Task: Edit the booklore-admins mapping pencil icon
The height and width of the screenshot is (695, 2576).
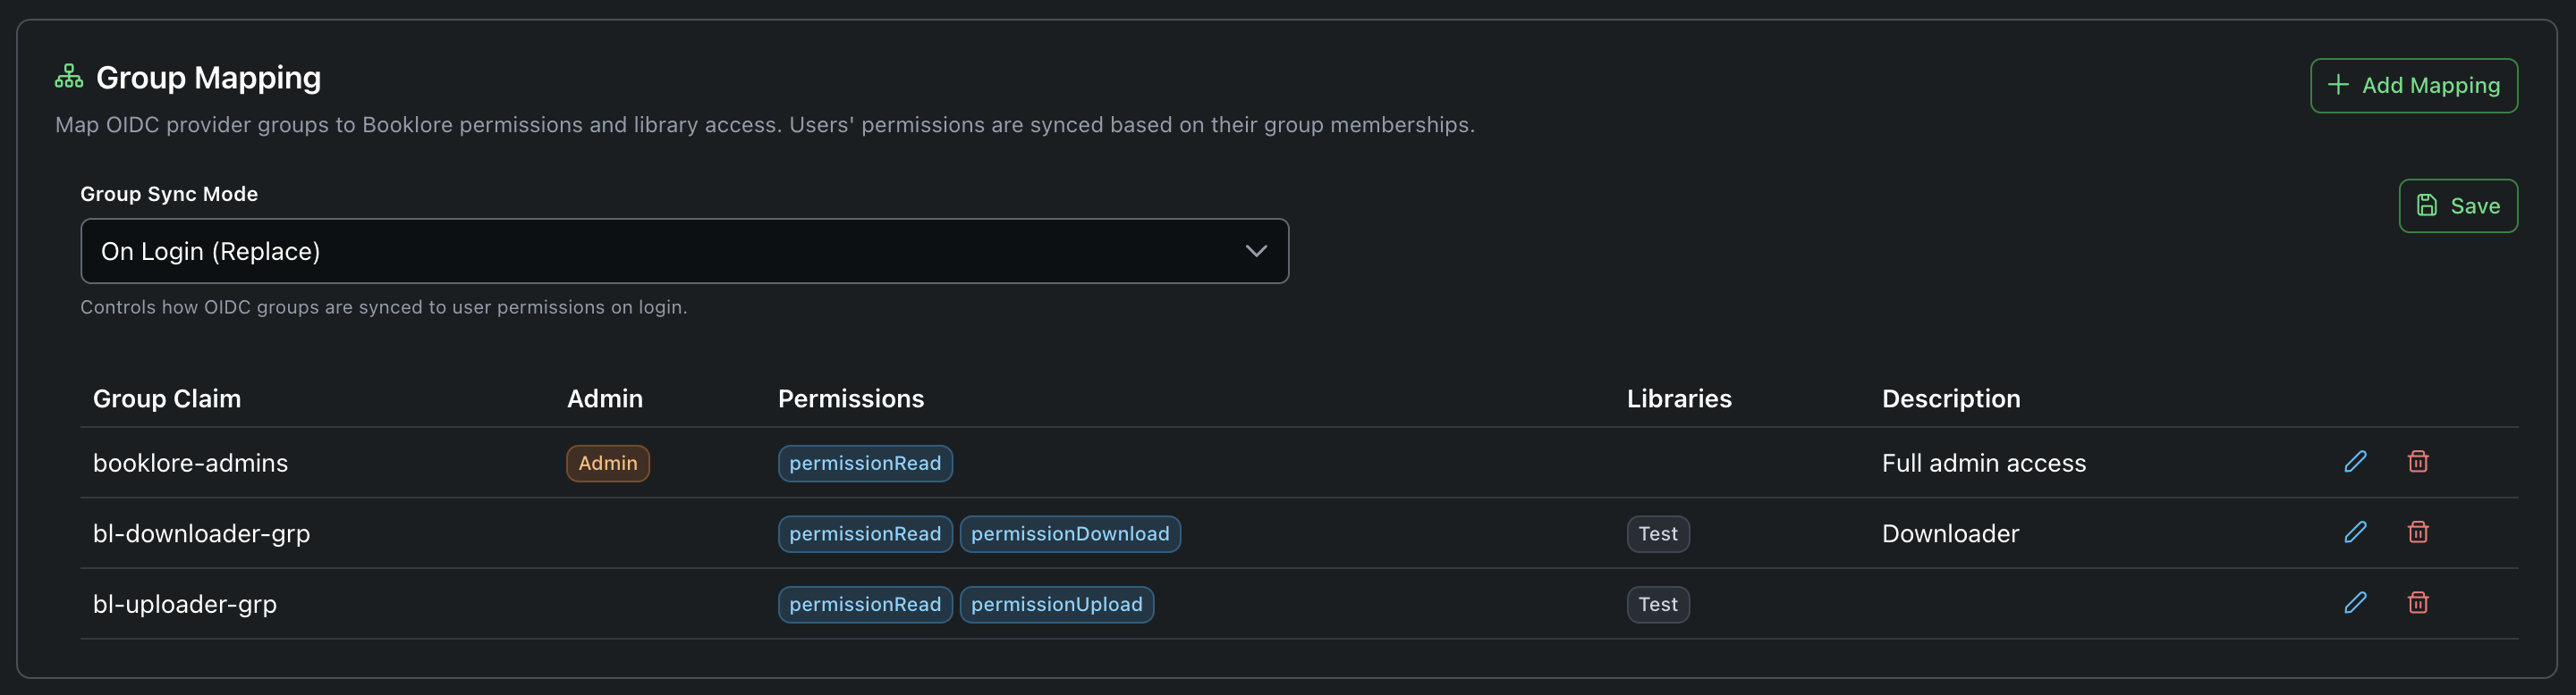Action: point(2355,461)
